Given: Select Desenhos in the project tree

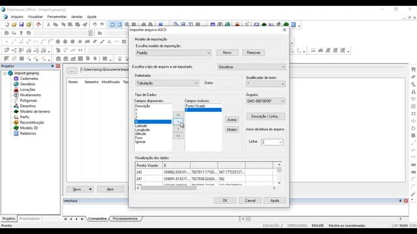Looking at the screenshot, I should [28, 106].
